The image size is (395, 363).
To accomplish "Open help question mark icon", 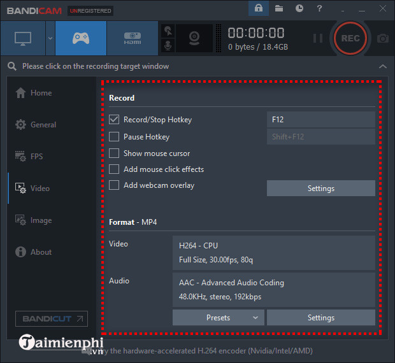I will [x=319, y=8].
